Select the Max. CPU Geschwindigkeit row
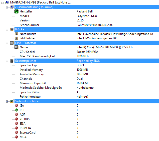Screen dimensions: 159x141 [87, 56]
